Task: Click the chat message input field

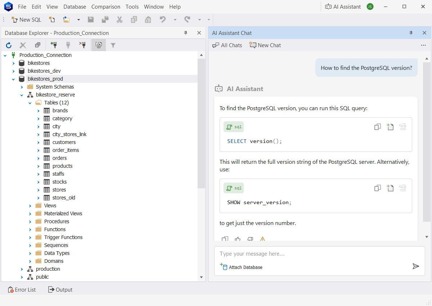Action: [320, 254]
